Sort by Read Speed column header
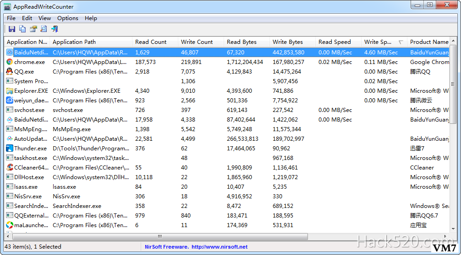 (x=338, y=42)
